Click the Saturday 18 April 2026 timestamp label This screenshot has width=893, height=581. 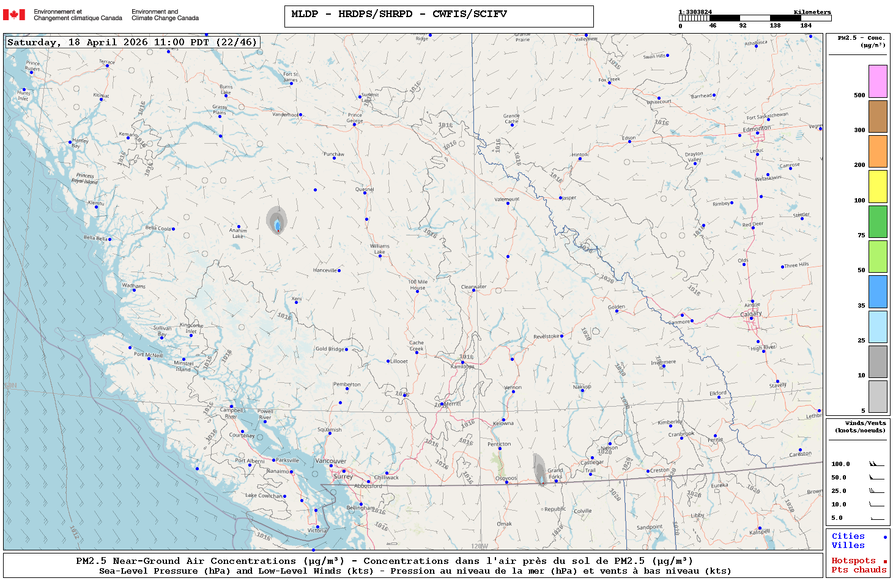coord(132,42)
